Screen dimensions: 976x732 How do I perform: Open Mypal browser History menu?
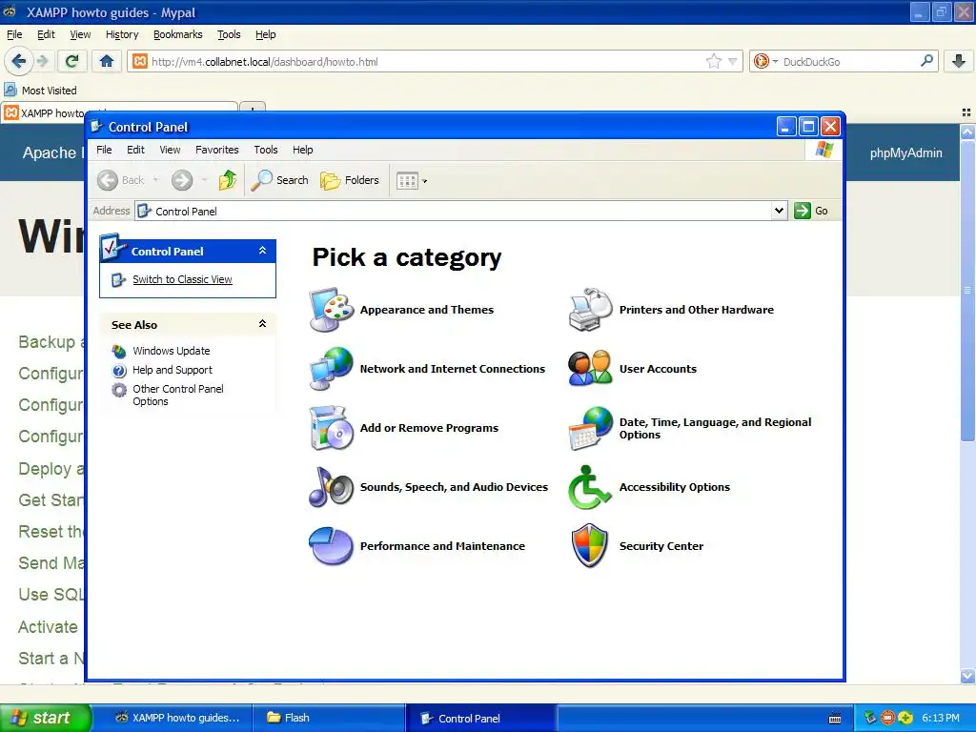point(122,34)
